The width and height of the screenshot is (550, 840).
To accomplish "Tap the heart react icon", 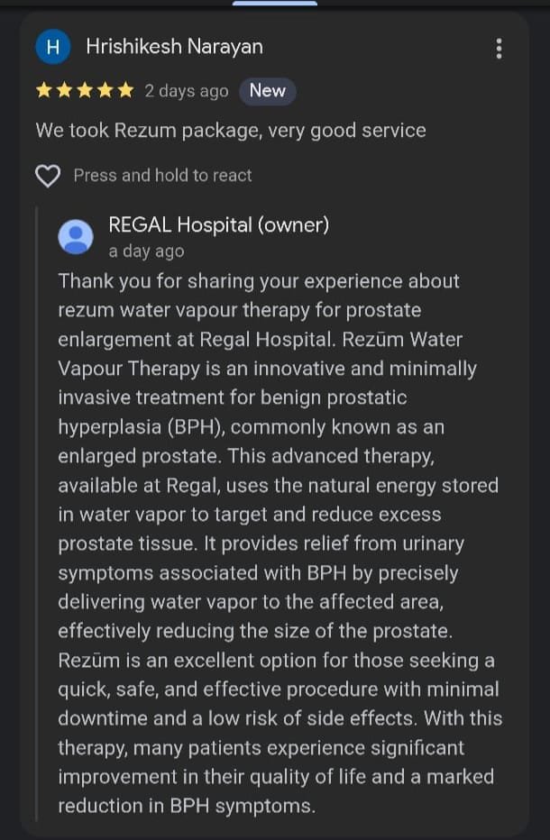I will pyautogui.click(x=48, y=176).
